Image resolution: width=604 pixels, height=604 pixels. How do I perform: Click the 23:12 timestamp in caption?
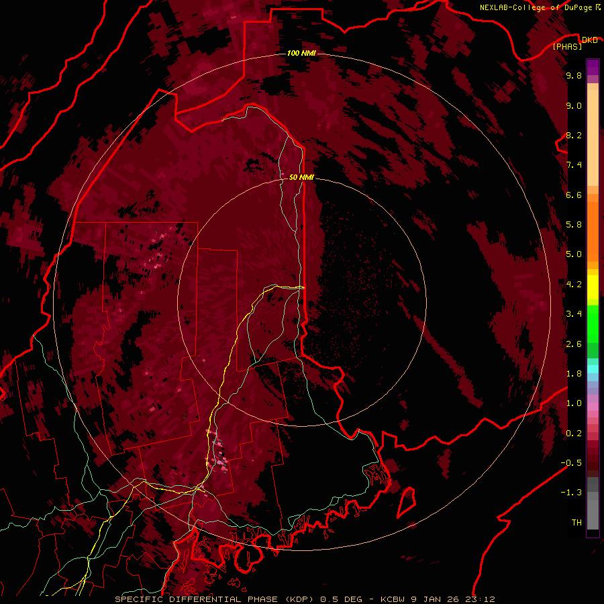[480, 599]
